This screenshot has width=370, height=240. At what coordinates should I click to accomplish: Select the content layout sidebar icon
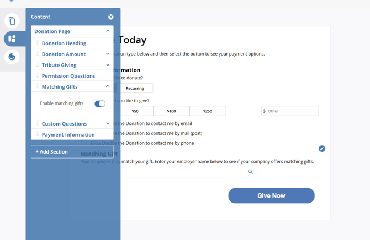point(12,39)
